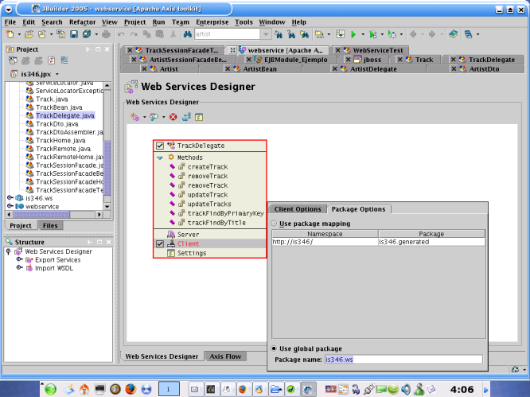Viewport: 530px width, 397px height.
Task: Collapse the Methods list triangle
Action: pyautogui.click(x=160, y=158)
